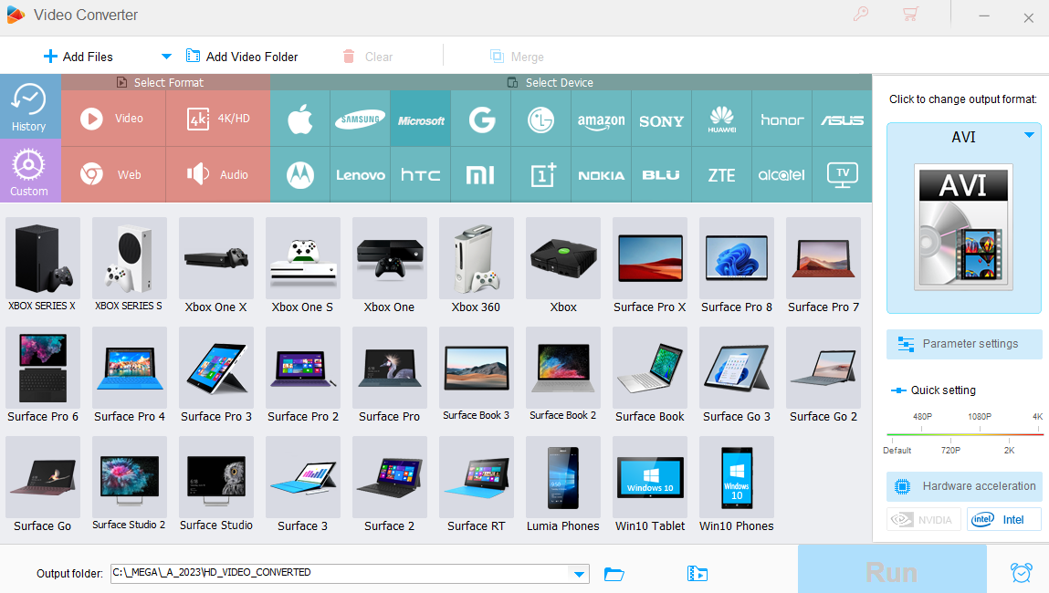The image size is (1049, 593).
Task: Open the Custom tab
Action: pos(29,172)
